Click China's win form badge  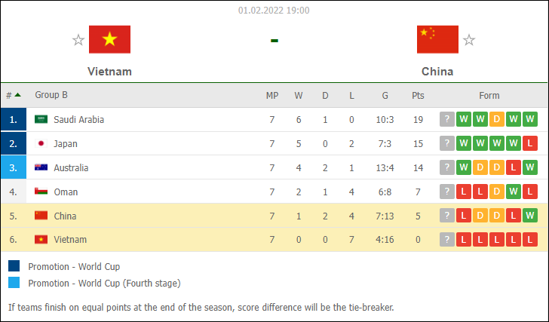[529, 216]
